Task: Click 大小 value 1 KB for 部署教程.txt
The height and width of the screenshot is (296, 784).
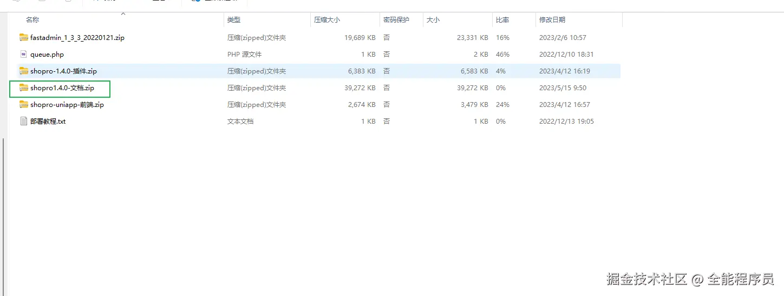Action: pos(481,122)
